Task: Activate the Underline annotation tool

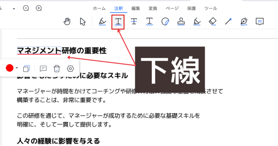Action: [x=118, y=22]
